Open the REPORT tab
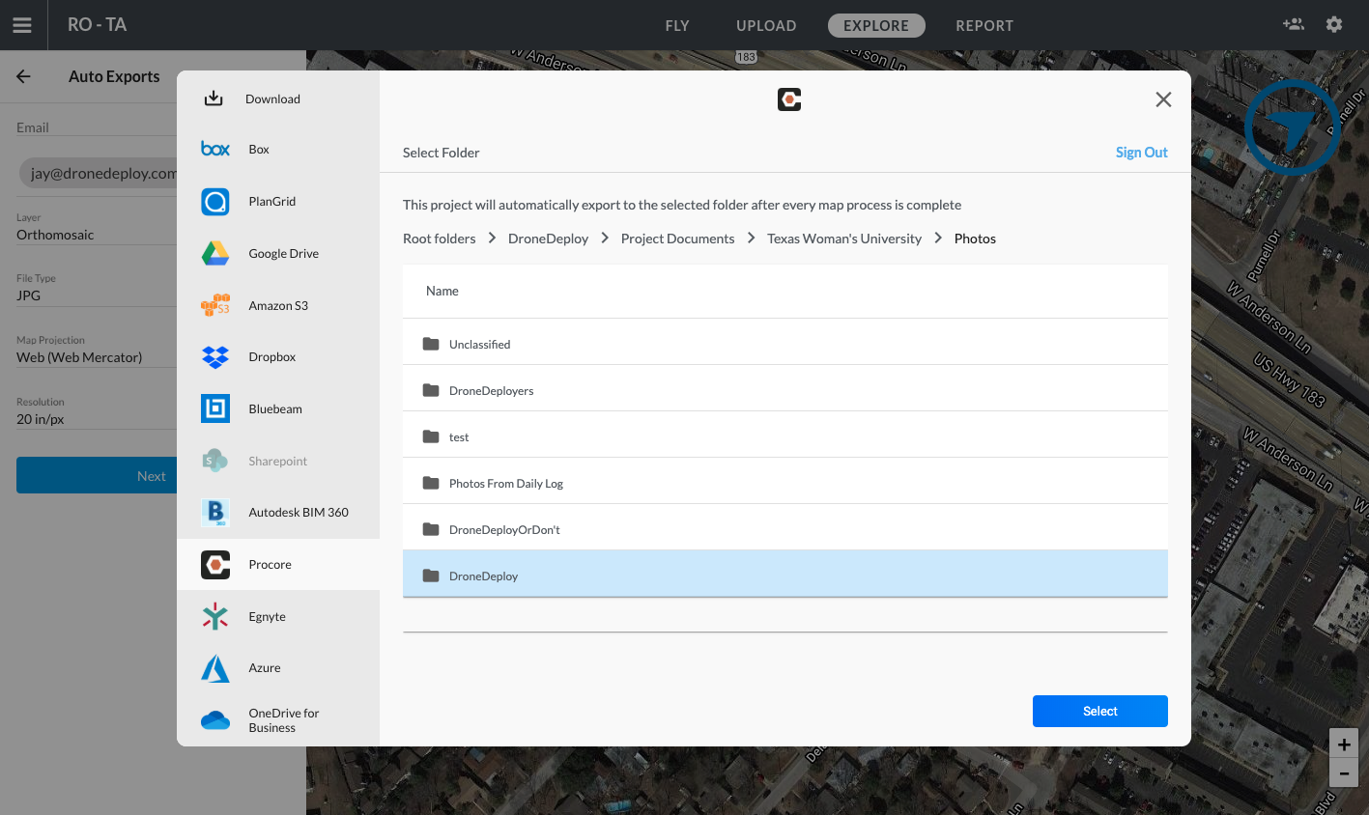Screen dimensions: 1369x815 point(984,26)
